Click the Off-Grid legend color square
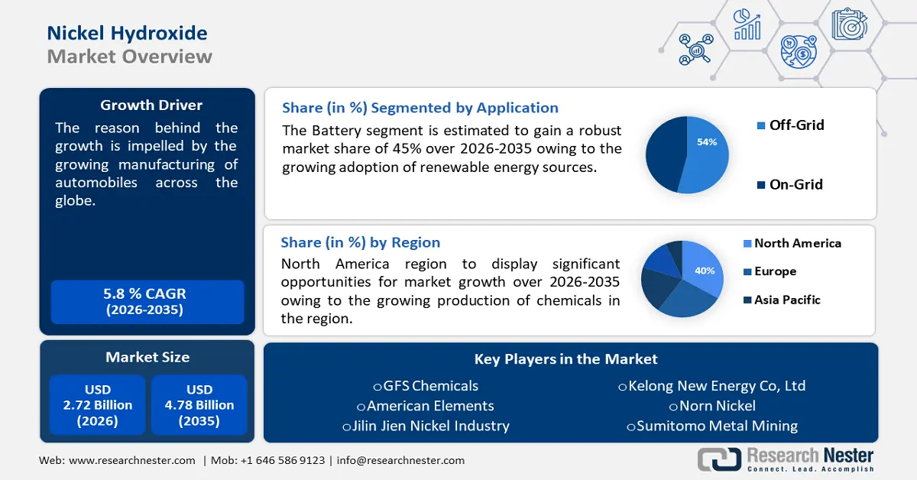 click(x=760, y=125)
